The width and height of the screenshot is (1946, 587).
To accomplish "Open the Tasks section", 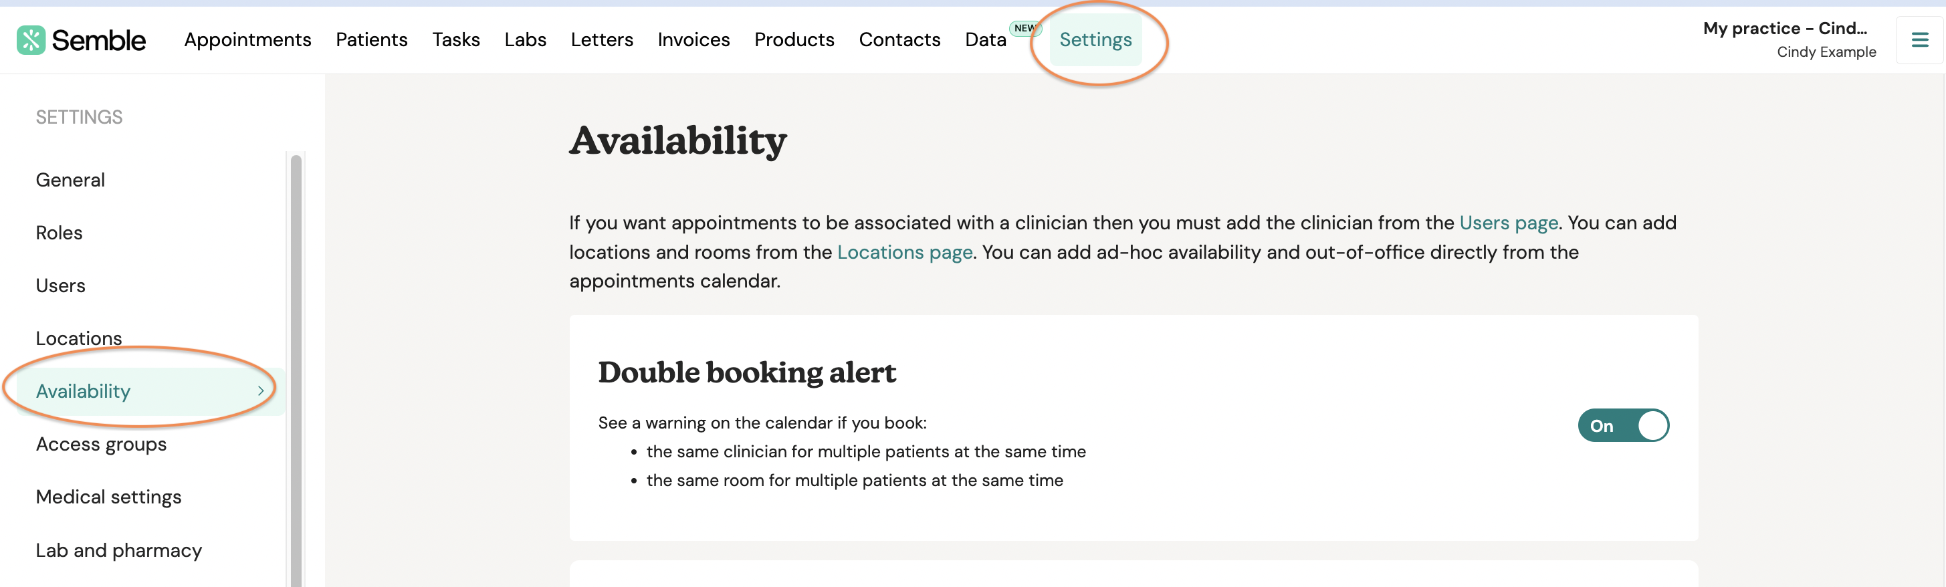I will click(x=455, y=39).
